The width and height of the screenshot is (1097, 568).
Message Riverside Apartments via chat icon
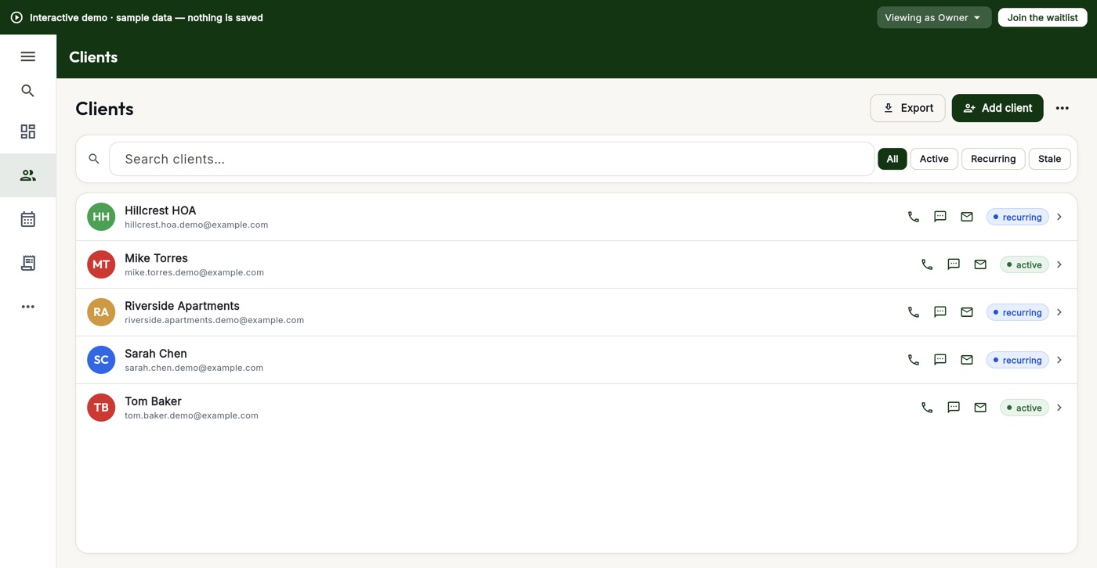pos(940,312)
